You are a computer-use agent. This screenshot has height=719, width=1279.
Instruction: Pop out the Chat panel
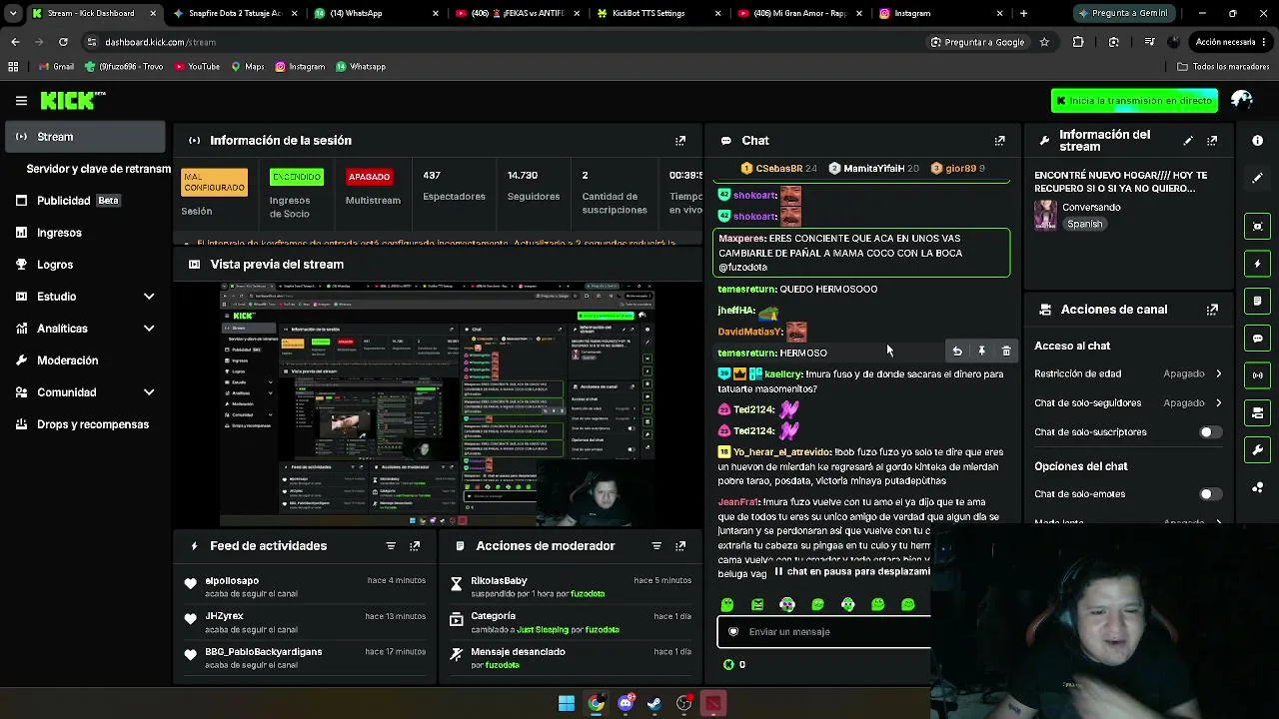[x=999, y=141]
